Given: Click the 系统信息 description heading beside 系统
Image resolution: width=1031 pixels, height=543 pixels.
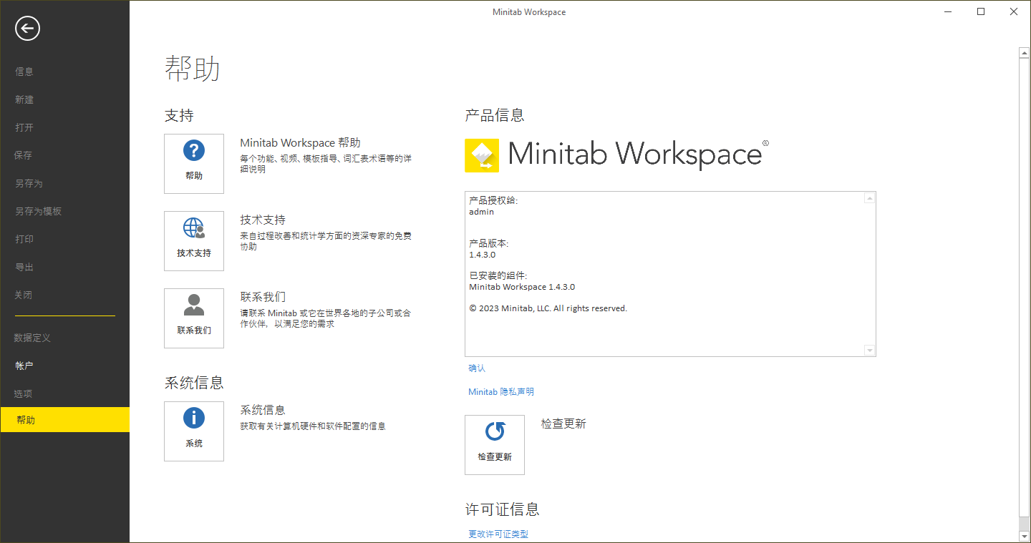Looking at the screenshot, I should [263, 410].
